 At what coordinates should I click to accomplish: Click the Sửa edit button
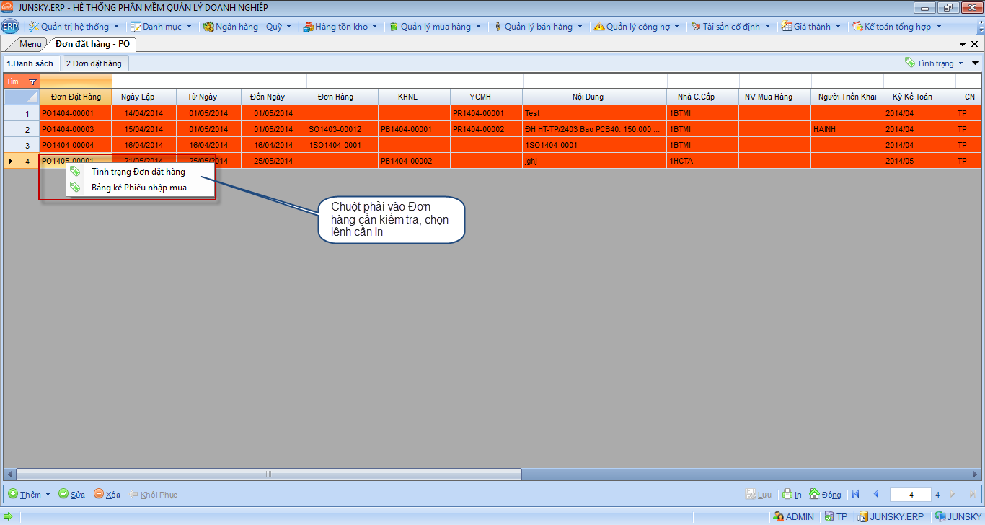tap(71, 495)
